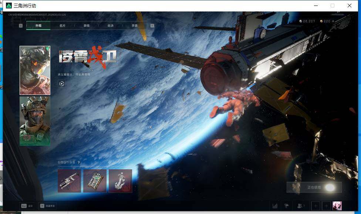This screenshot has width=361, height=214.
Task: Click the 正在使用 button
Action: point(314,187)
